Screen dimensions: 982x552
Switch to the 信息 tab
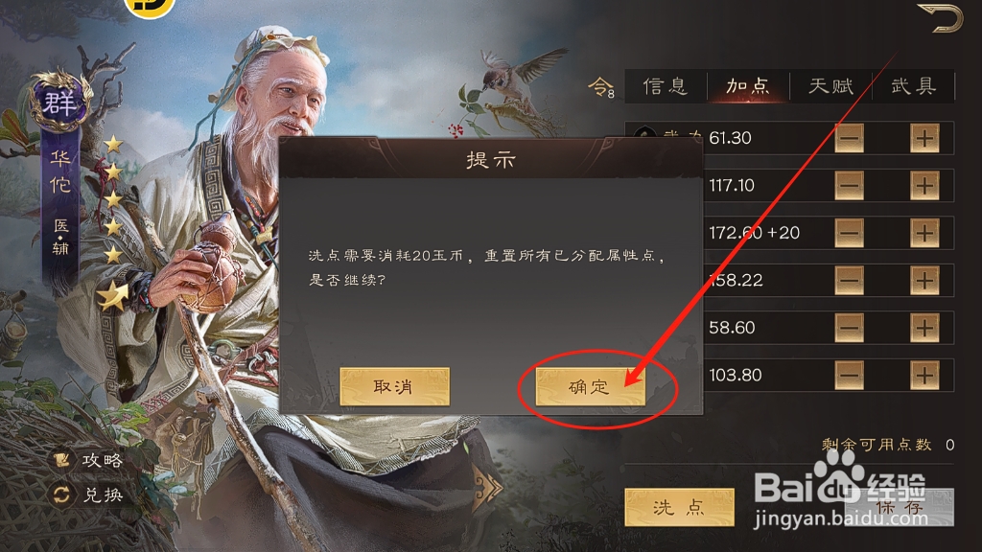pos(666,85)
